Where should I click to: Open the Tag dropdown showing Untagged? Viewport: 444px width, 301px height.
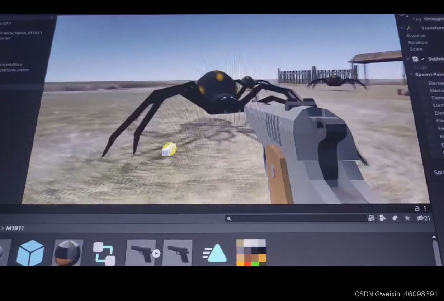[433, 19]
